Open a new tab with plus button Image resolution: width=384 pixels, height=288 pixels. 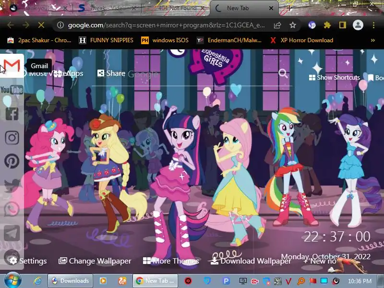coord(289,8)
